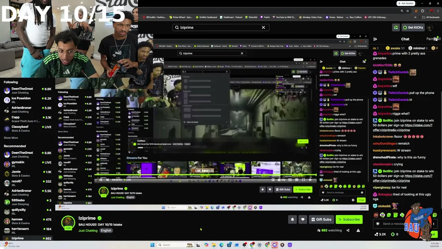
Task: Open razo97 in the Recommended list
Action: (x=28, y=183)
